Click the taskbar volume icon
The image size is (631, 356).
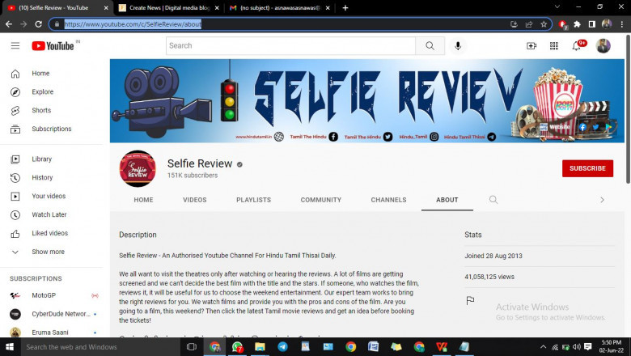(577, 347)
